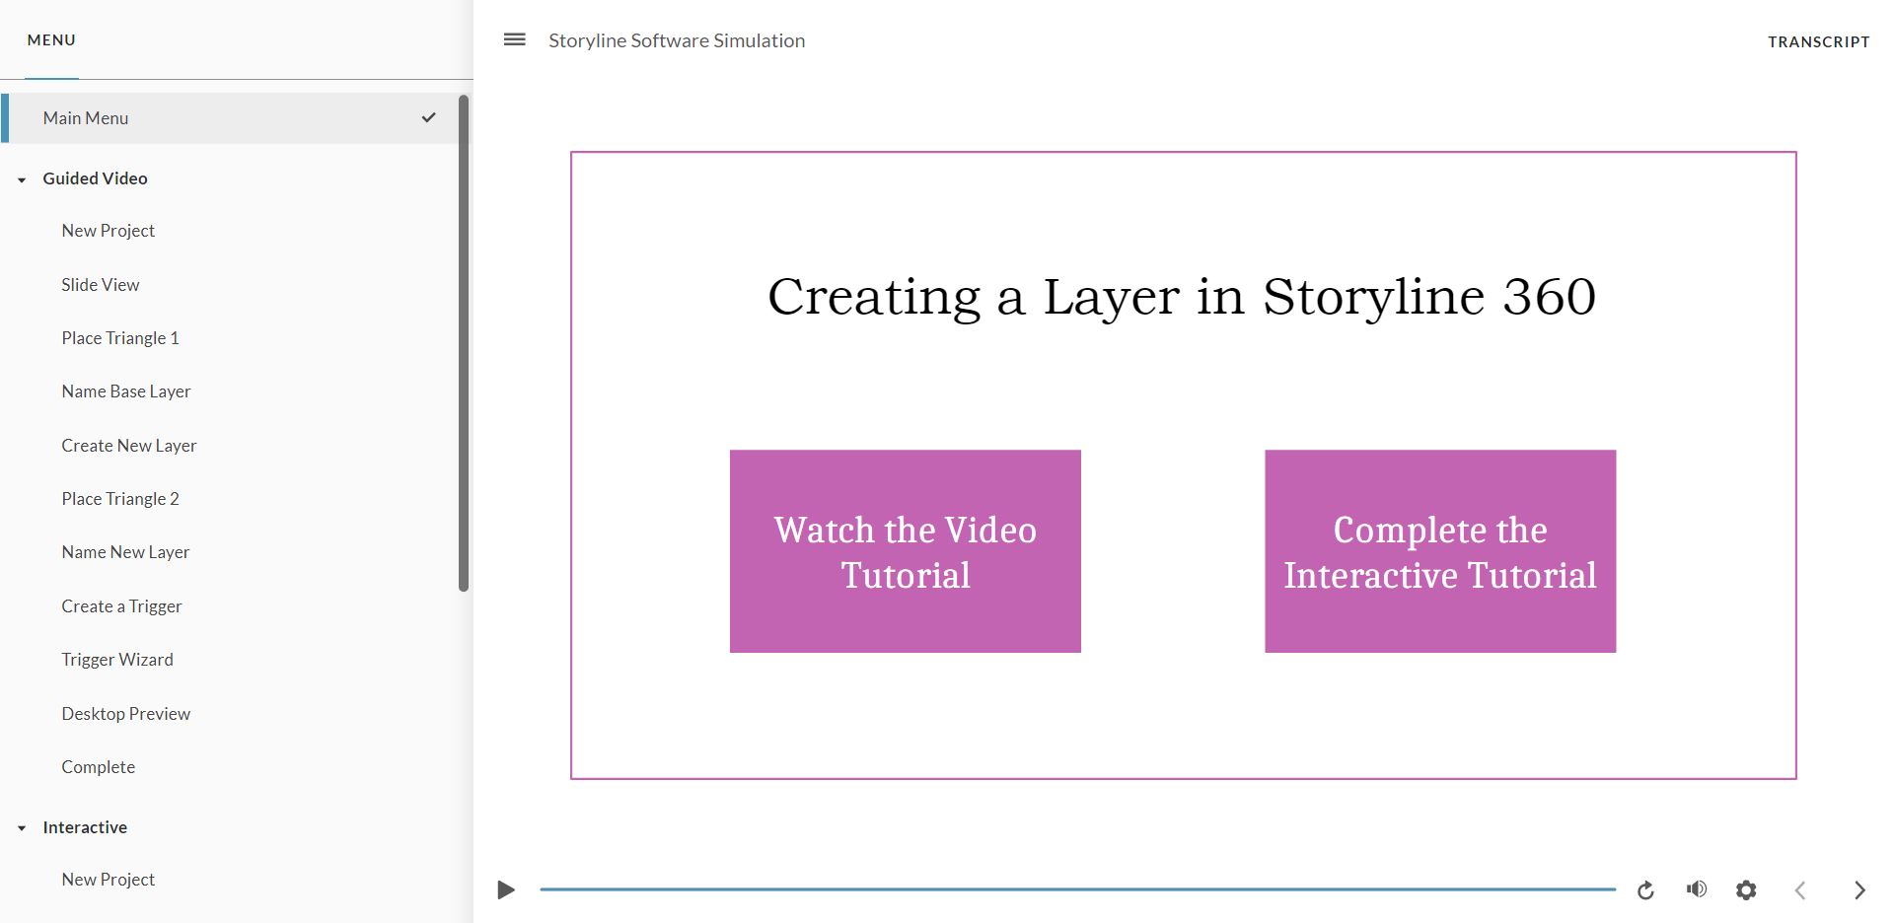Click the volume speaker icon
The width and height of the screenshot is (1894, 923).
click(1696, 889)
